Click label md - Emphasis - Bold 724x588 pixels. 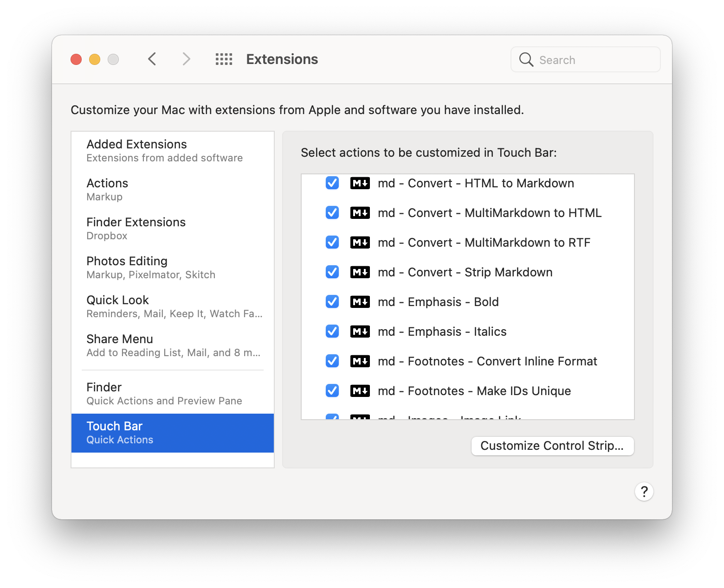[x=438, y=302]
